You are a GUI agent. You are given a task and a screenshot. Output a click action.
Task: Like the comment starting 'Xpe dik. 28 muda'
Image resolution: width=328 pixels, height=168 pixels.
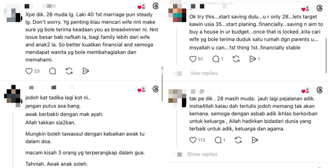(29, 71)
